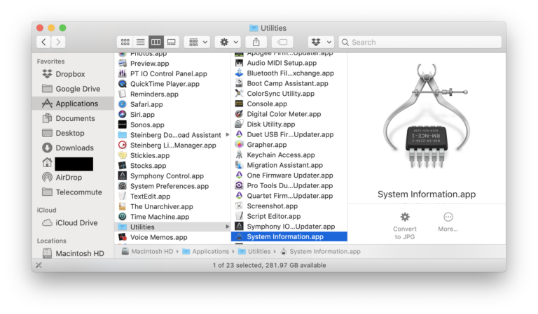Select PT IO Control Panel.app
Viewport: 538px width, 314px height.
pos(172,73)
